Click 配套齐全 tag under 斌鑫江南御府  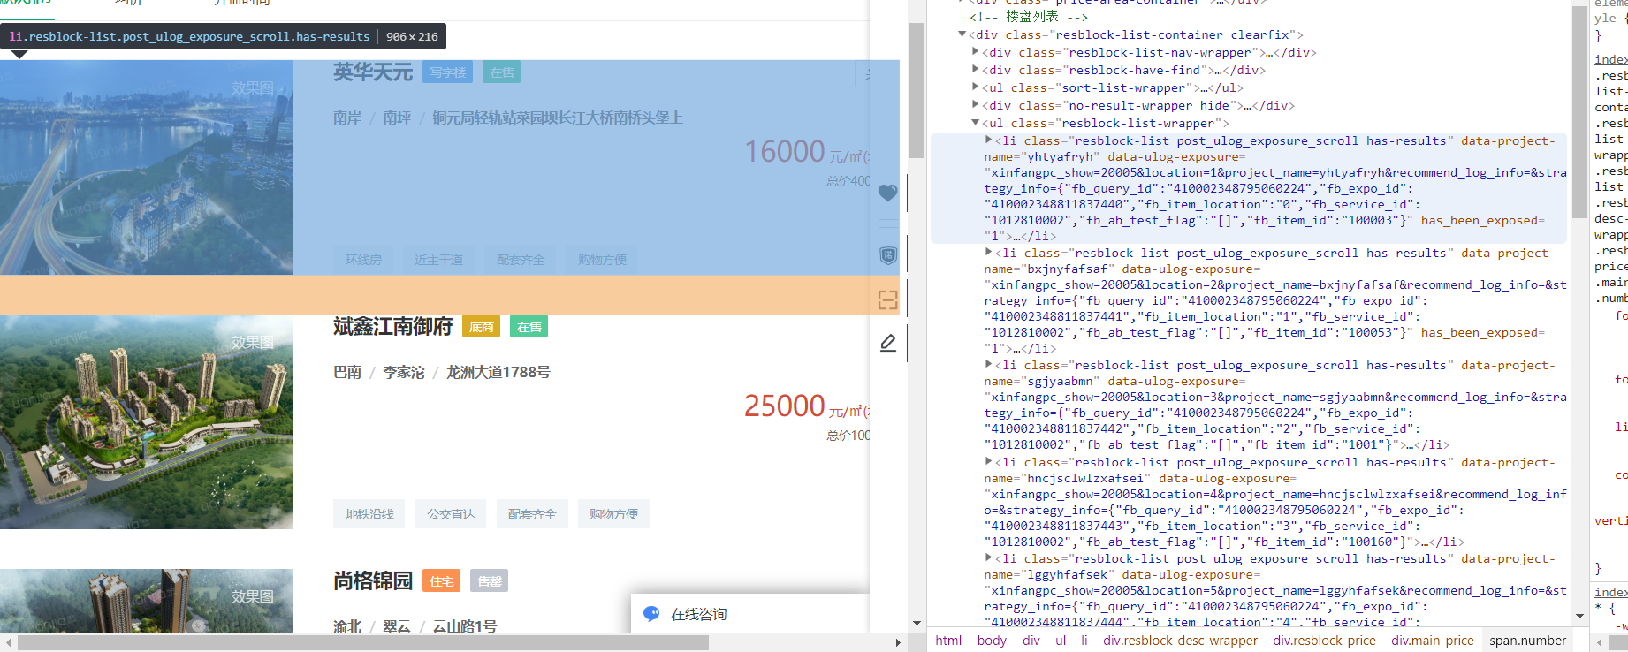[x=532, y=514]
